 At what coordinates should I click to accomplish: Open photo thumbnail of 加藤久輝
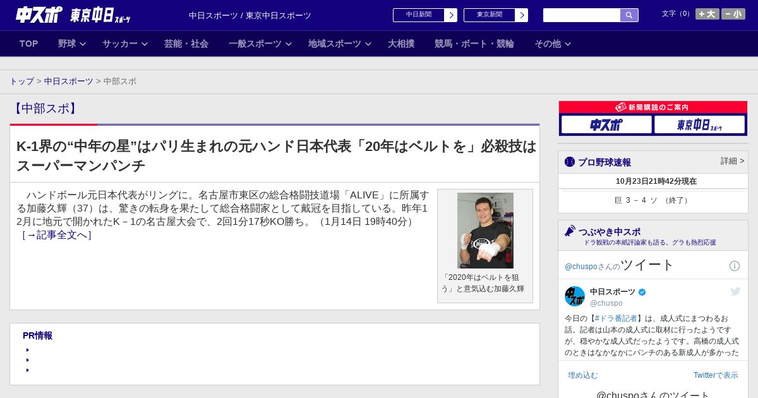pos(485,231)
